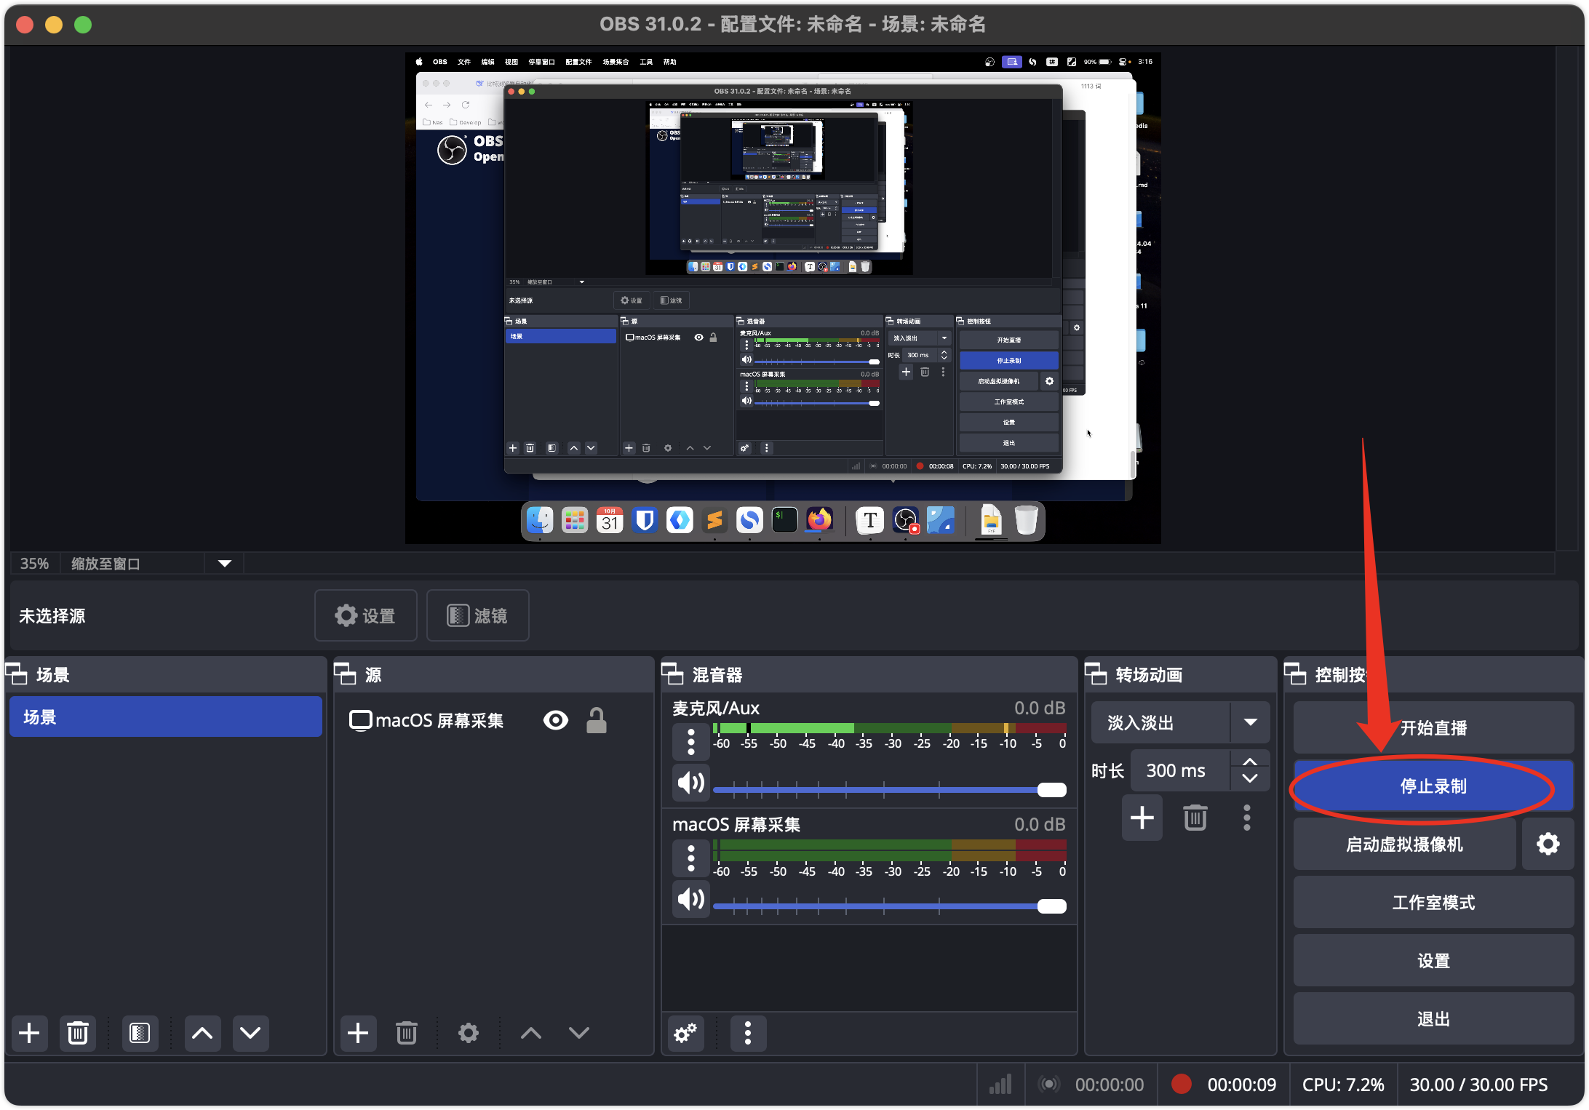1589x1110 pixels.
Task: Click the Finder icon in the previewed dock
Action: pos(539,520)
